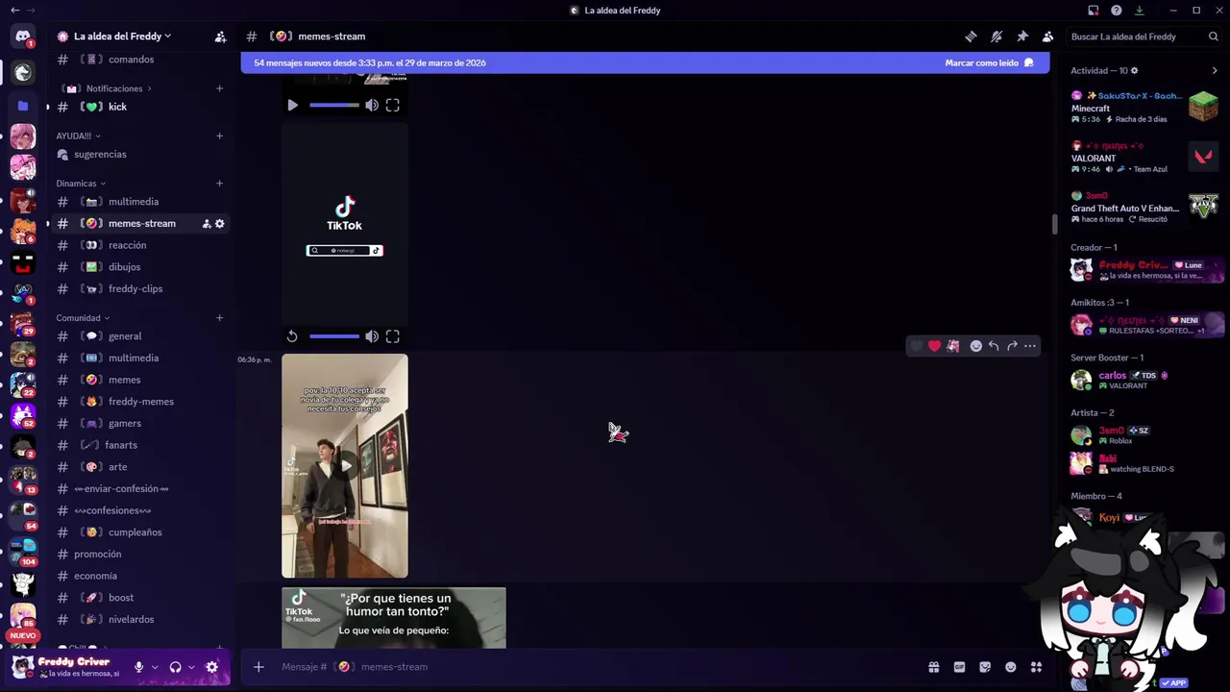The height and width of the screenshot is (692, 1230).
Task: React with red heart emoji
Action: pos(934,346)
